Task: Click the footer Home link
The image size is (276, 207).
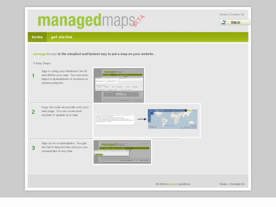Action: (223, 184)
